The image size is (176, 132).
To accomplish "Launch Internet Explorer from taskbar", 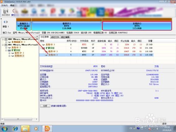I will [15, 128].
